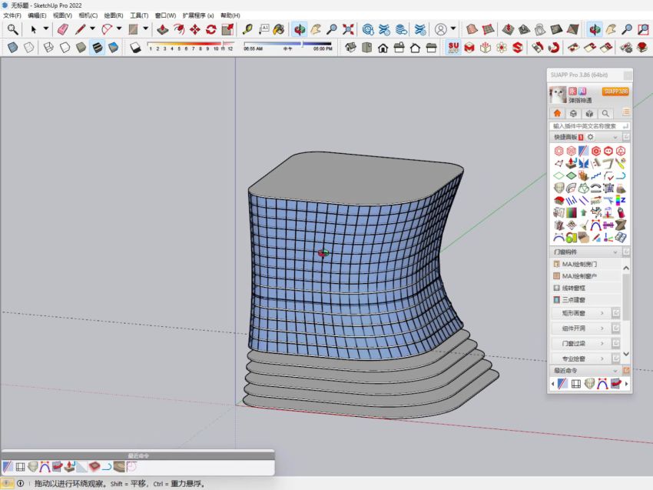Select the Offset tool
This screenshot has height=490, width=653.
click(x=179, y=29)
